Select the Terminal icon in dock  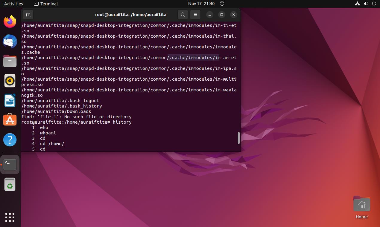[x=10, y=165]
